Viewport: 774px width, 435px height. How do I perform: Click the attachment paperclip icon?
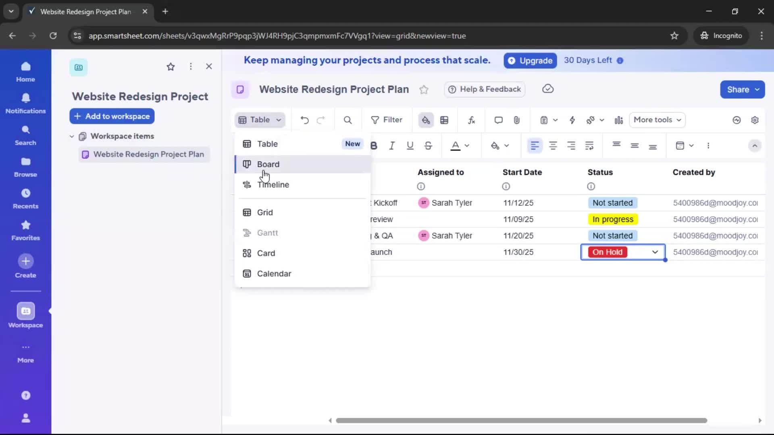(517, 120)
